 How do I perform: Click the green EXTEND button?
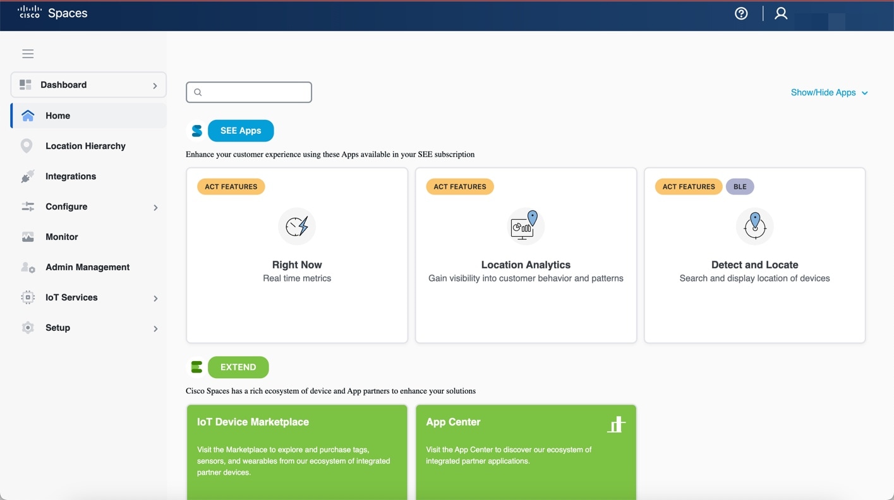tap(238, 367)
